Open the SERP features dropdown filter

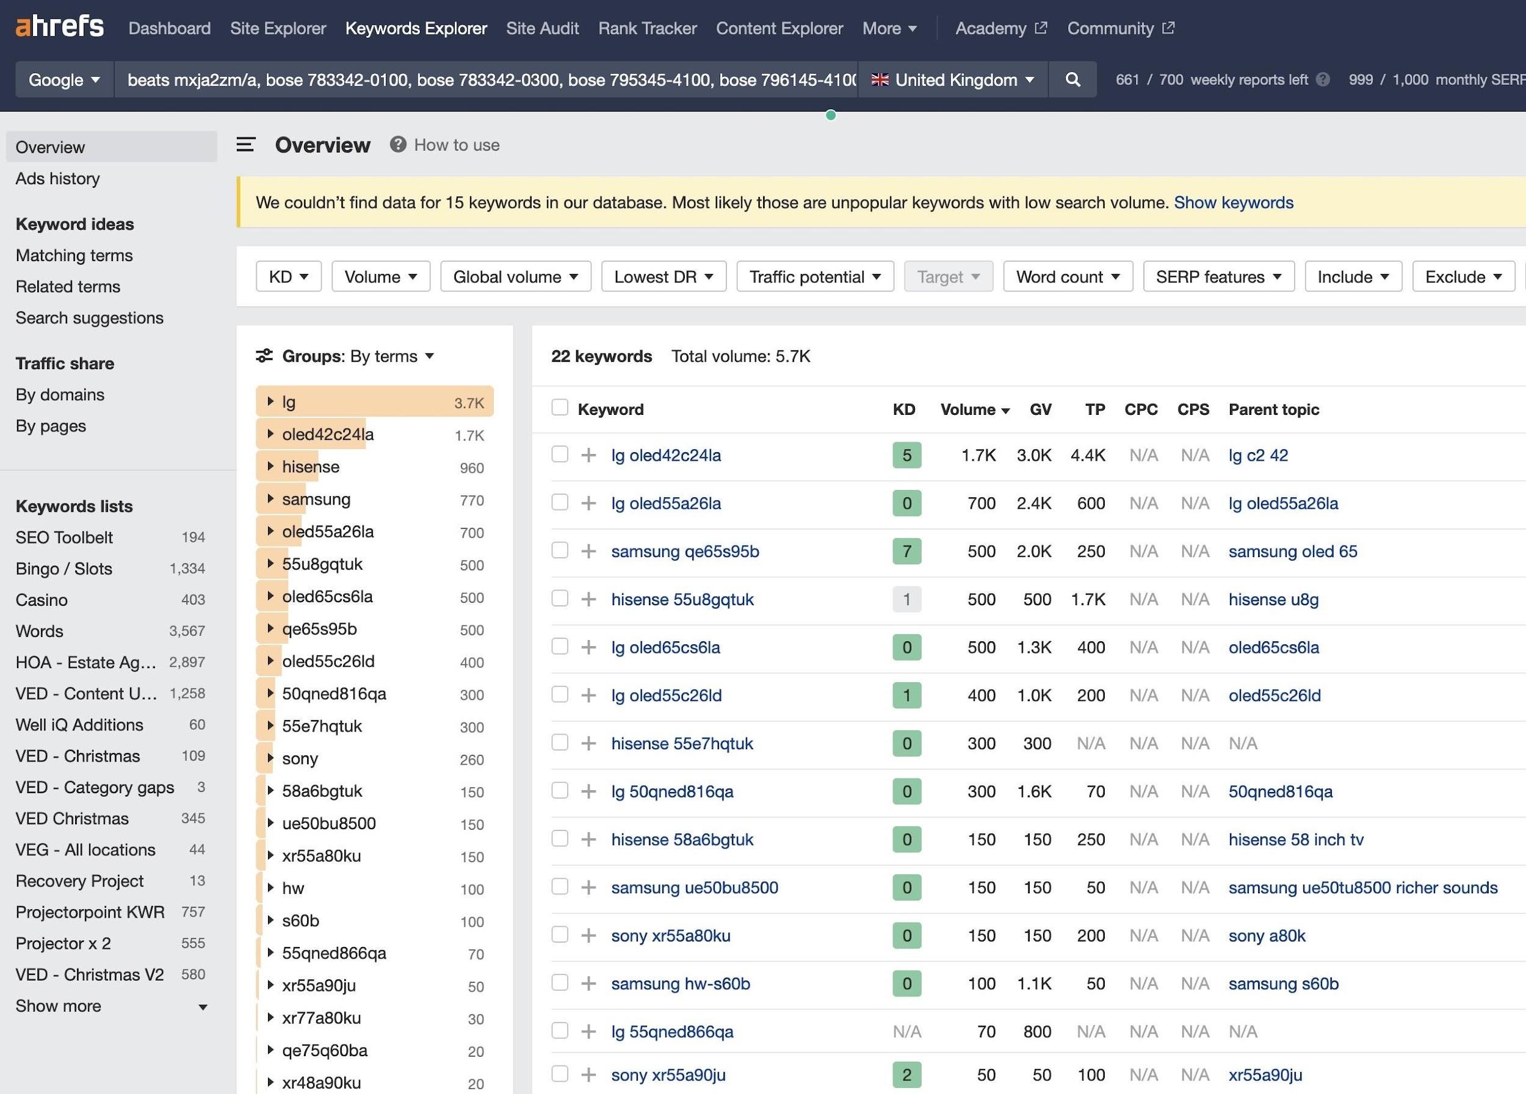[1218, 275]
